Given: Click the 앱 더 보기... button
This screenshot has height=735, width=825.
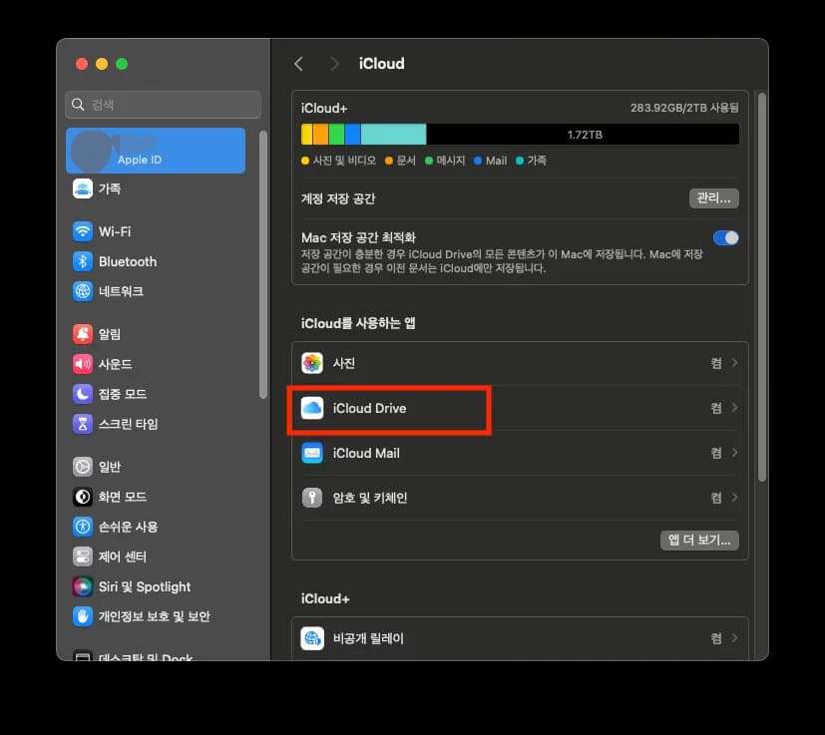Looking at the screenshot, I should pyautogui.click(x=699, y=540).
